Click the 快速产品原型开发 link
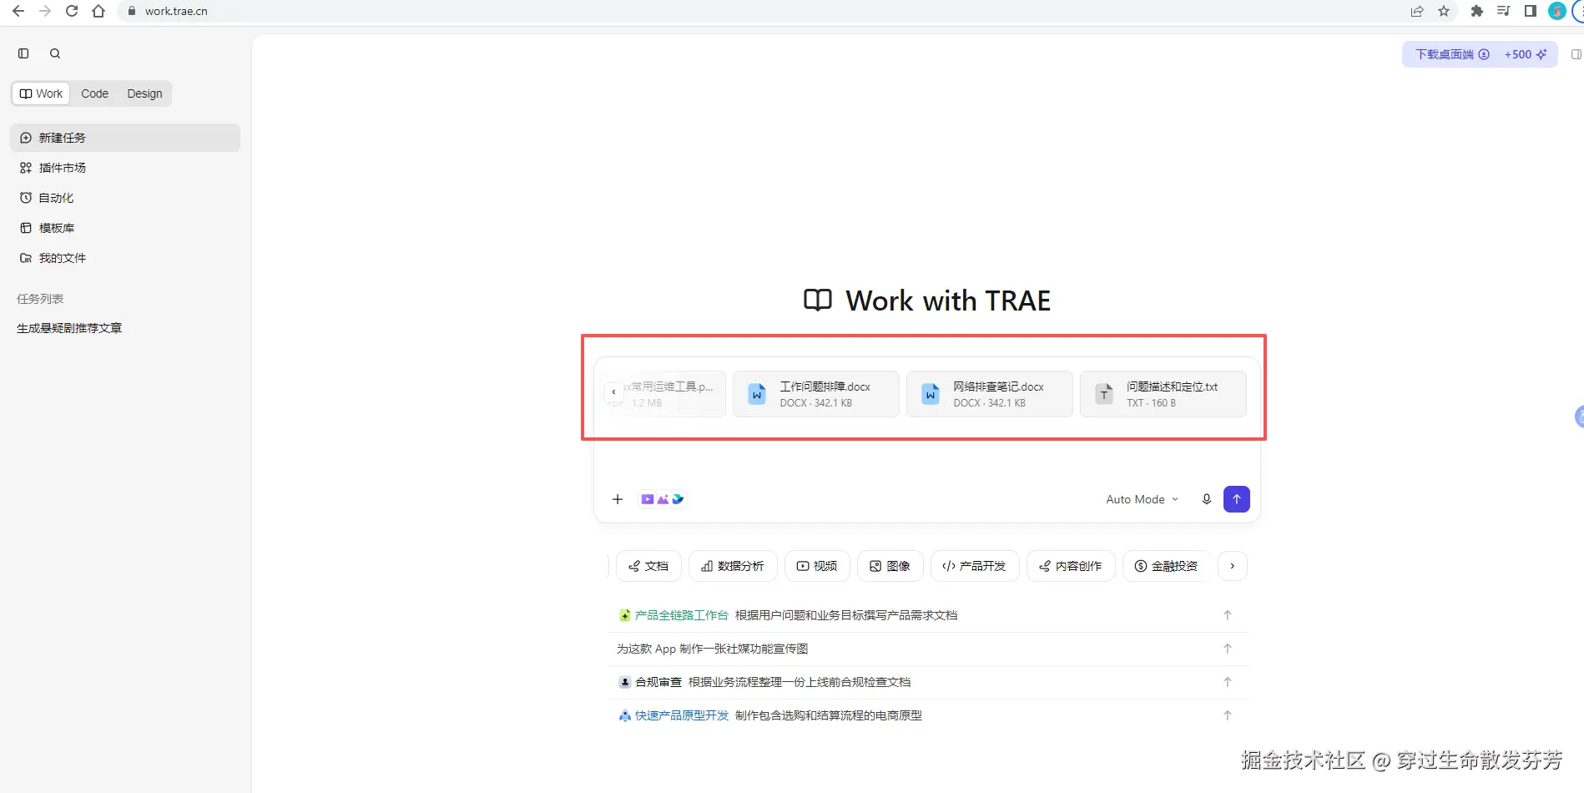The image size is (1584, 793). (681, 715)
